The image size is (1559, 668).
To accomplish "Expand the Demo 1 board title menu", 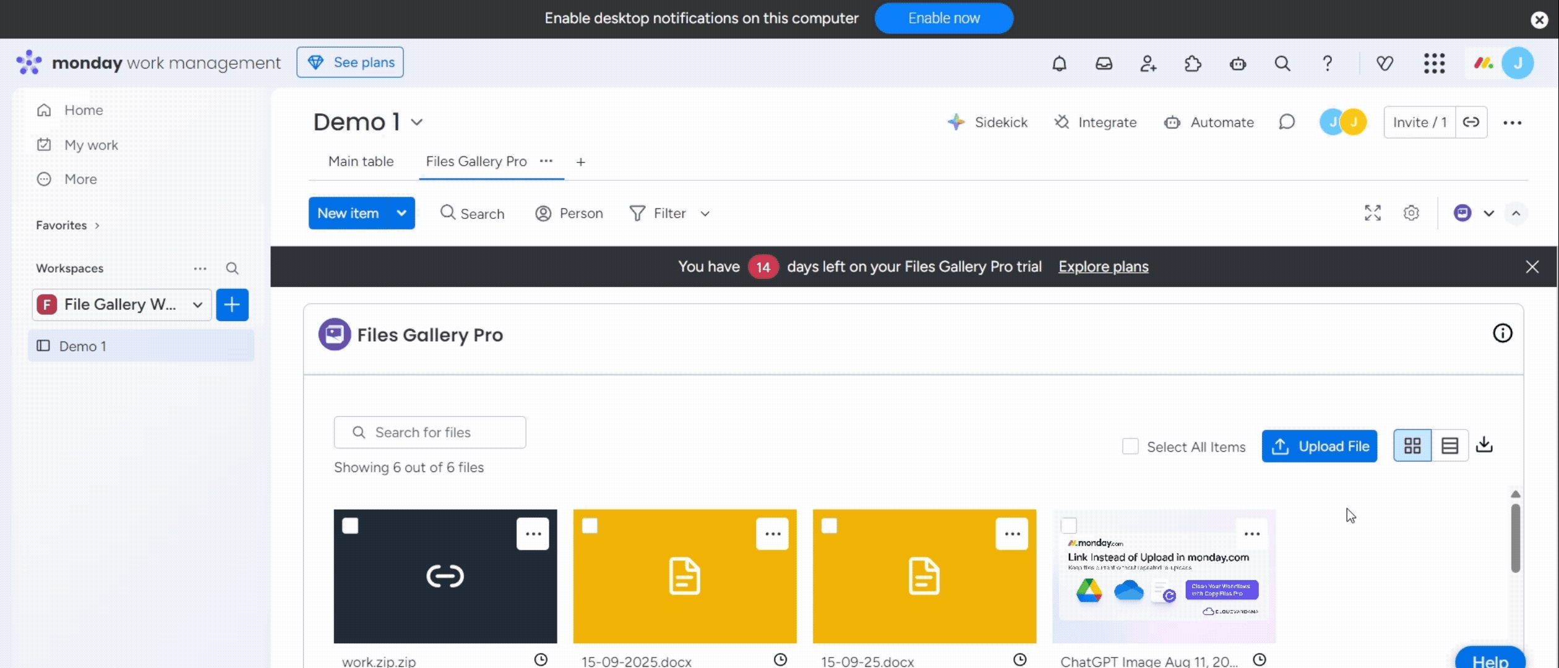I will [x=417, y=122].
